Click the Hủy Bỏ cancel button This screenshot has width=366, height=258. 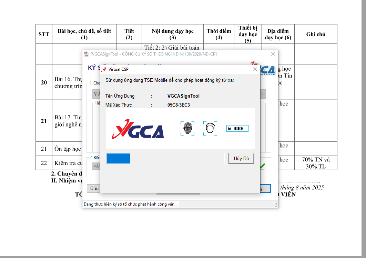(241, 158)
